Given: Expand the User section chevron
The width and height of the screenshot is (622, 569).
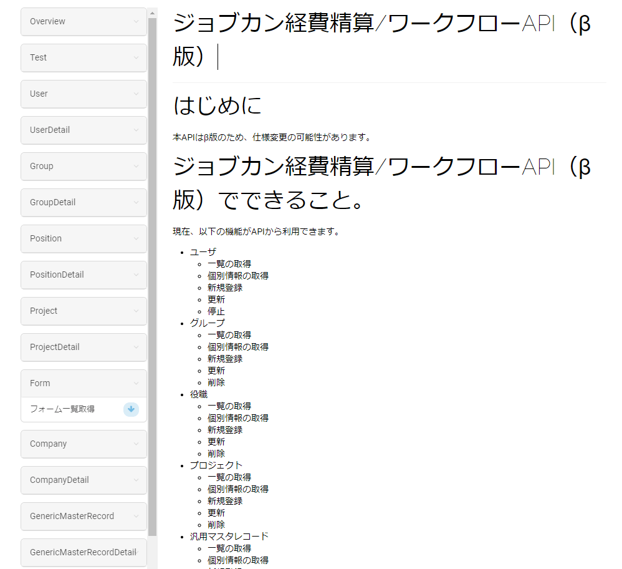Looking at the screenshot, I should tap(136, 94).
